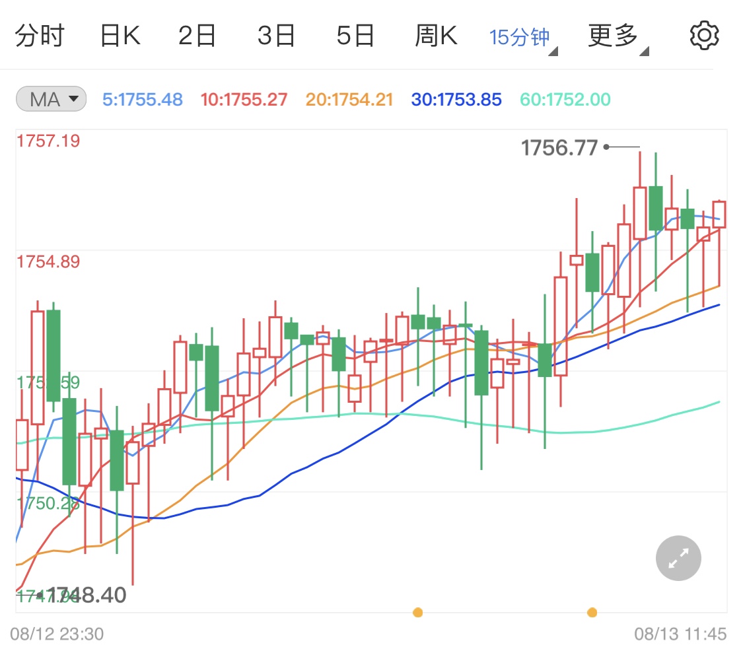Click the MA20 value 1754.21
The image size is (743, 649).
(349, 98)
